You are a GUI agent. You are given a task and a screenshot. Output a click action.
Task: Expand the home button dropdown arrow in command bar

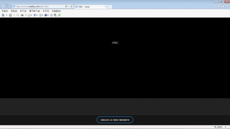(6, 15)
